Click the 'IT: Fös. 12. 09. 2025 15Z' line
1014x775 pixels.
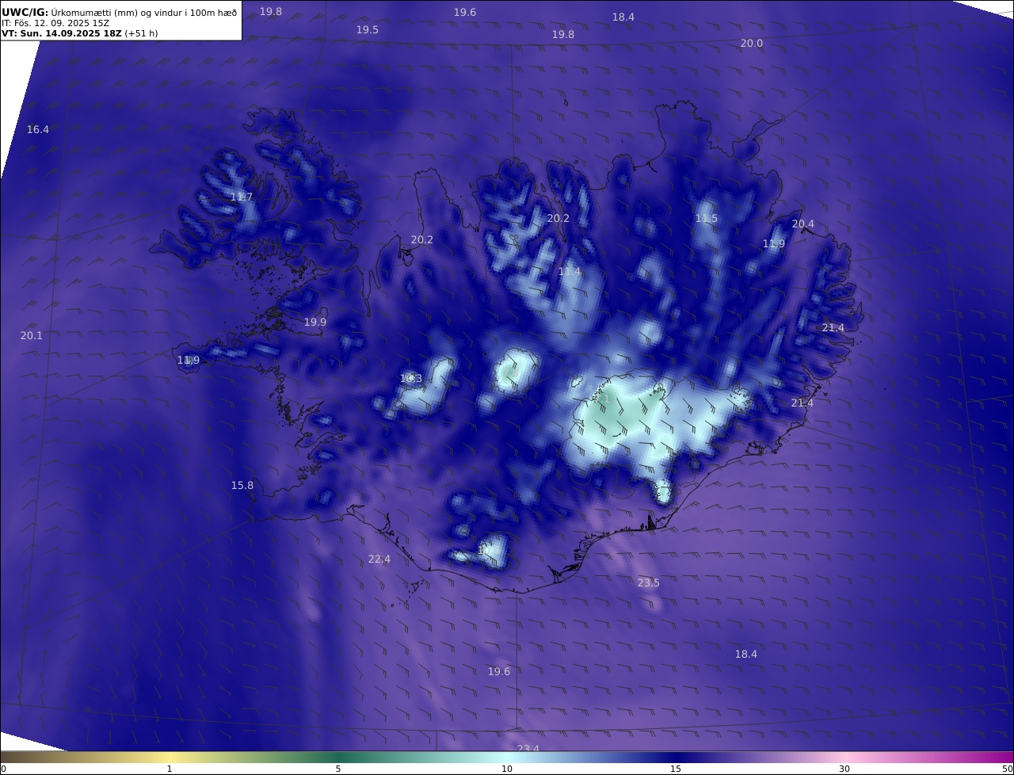[x=55, y=23]
